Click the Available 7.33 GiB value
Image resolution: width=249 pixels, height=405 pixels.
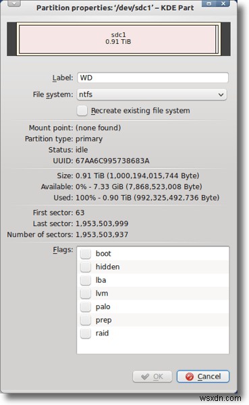[139, 187]
